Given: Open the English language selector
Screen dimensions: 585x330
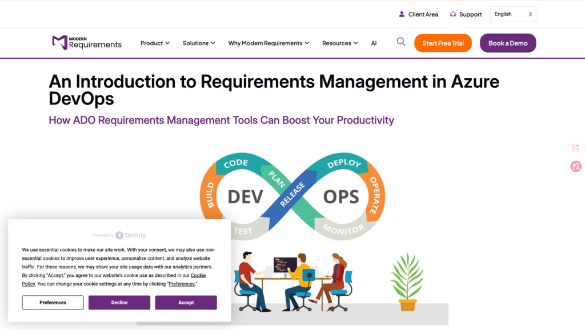Looking at the screenshot, I should click(x=512, y=14).
